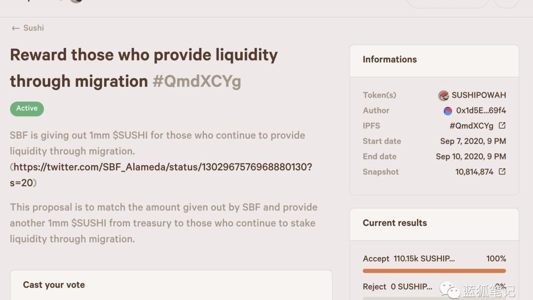The height and width of the screenshot is (300, 533).
Task: Open external link icon beside snapshot block number
Action: (x=502, y=172)
